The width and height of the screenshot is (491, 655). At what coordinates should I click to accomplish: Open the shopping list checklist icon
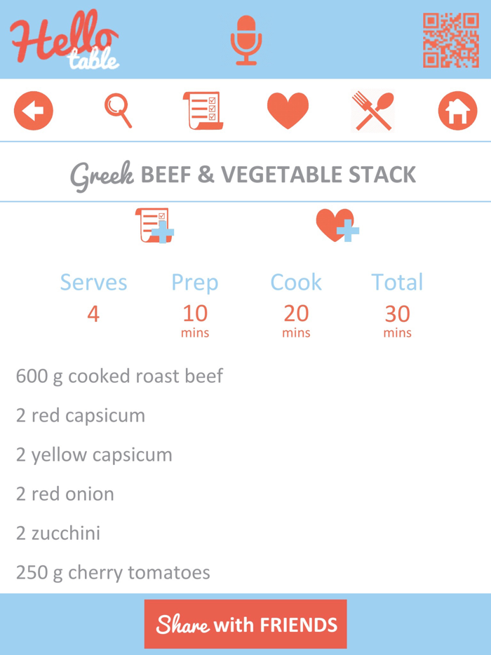203,110
